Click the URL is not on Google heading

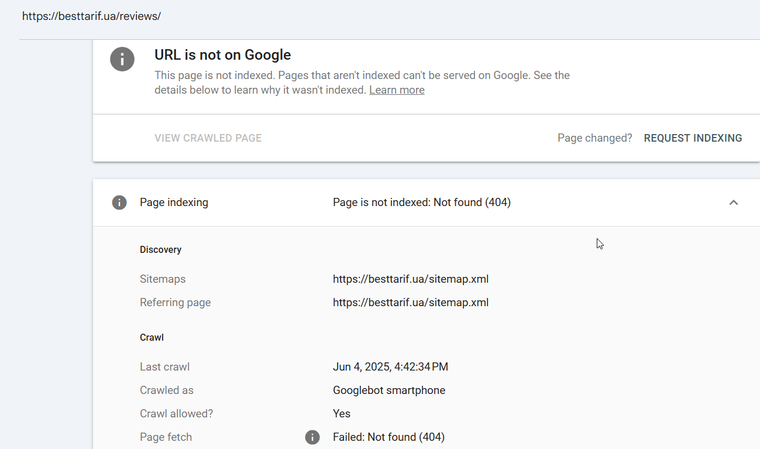click(222, 55)
